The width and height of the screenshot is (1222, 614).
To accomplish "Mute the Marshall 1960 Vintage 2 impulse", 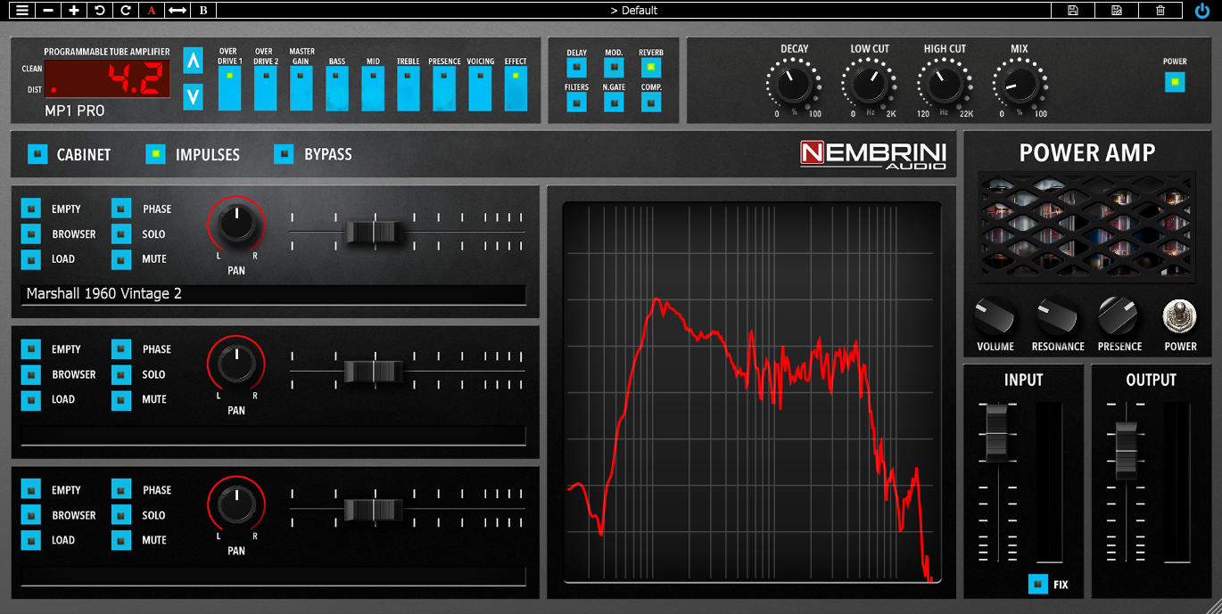I will click(120, 259).
